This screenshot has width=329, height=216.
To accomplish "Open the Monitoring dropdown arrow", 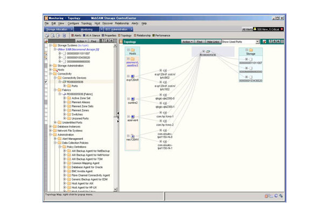I will 101,29.
